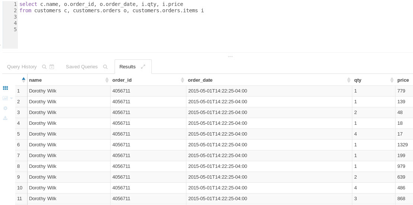This screenshot has width=413, height=205.
Task: Sort by row number column
Action: click(23, 80)
